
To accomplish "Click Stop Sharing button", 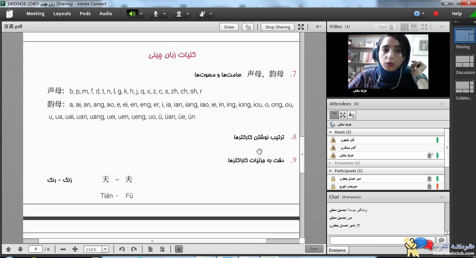I will (278, 27).
